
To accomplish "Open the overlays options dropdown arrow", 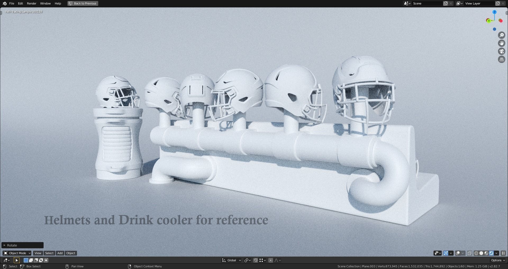I will (463, 253).
